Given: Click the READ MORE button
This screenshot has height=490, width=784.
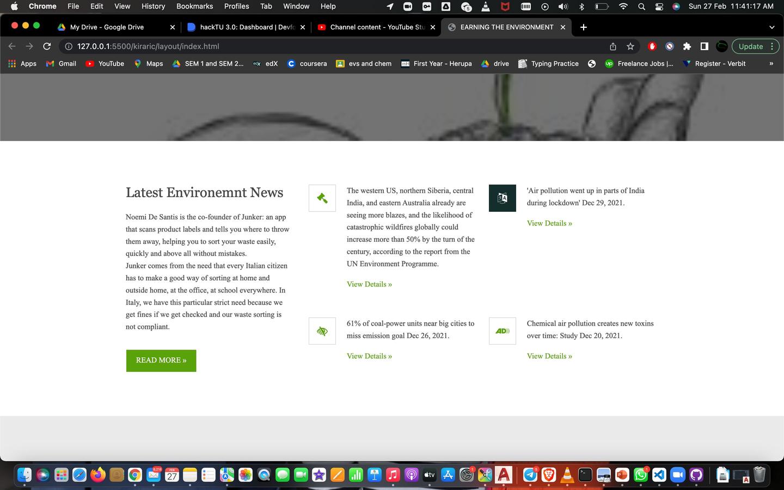Looking at the screenshot, I should (x=161, y=360).
